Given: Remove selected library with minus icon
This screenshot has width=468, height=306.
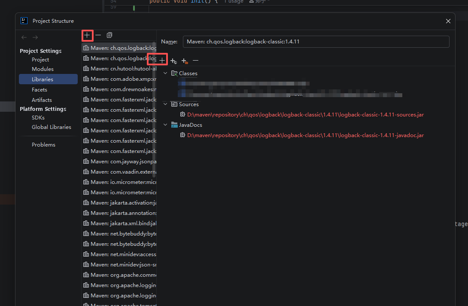Looking at the screenshot, I should point(98,35).
